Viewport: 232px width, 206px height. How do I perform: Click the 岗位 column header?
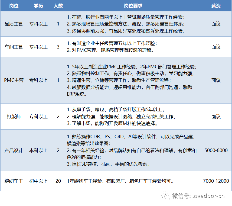click(14, 6)
